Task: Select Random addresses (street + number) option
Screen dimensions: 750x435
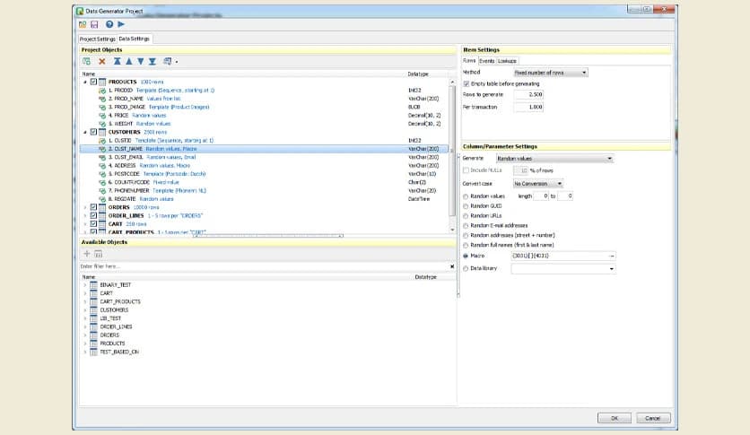Action: (466, 236)
